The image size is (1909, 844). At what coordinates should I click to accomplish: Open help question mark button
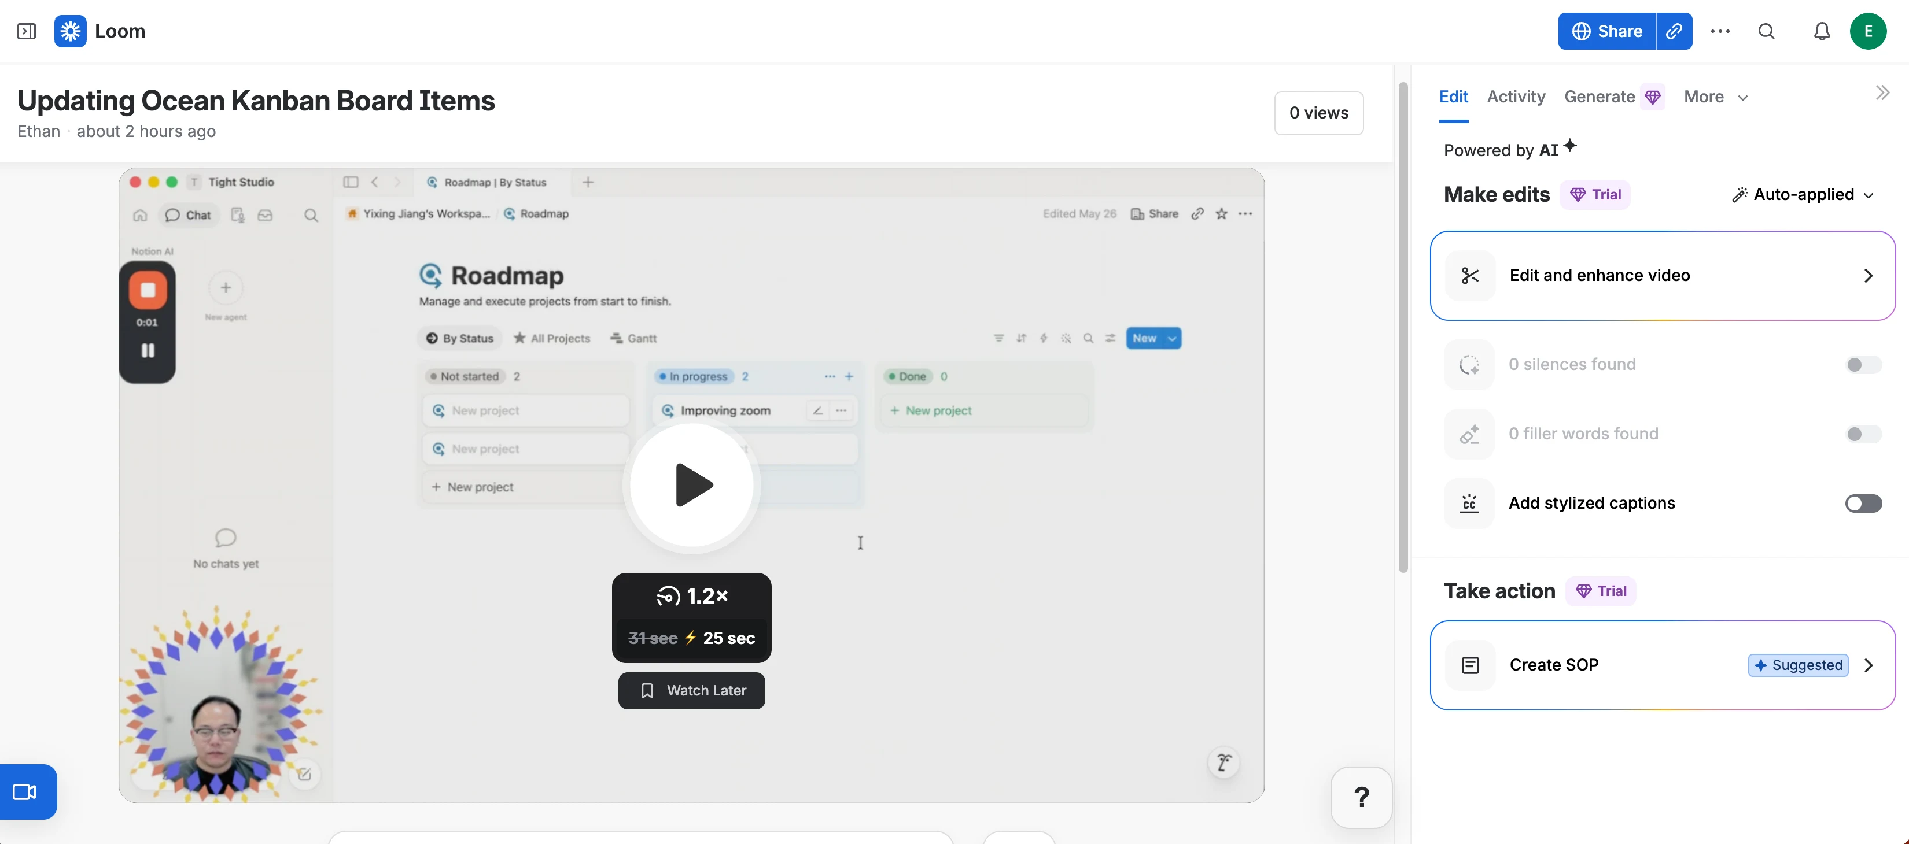[1361, 797]
